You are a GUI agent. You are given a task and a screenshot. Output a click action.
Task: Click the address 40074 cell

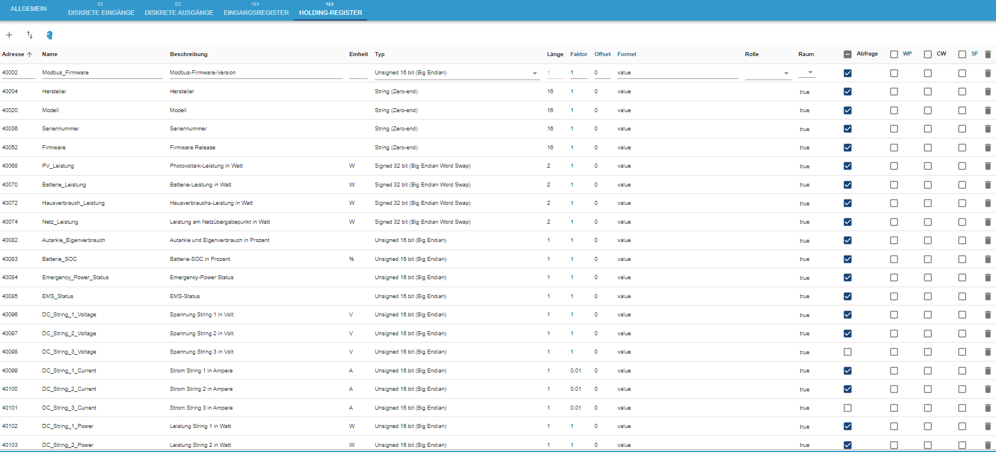pos(10,222)
